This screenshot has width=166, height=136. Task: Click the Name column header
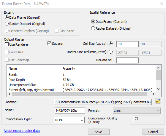point(34,68)
